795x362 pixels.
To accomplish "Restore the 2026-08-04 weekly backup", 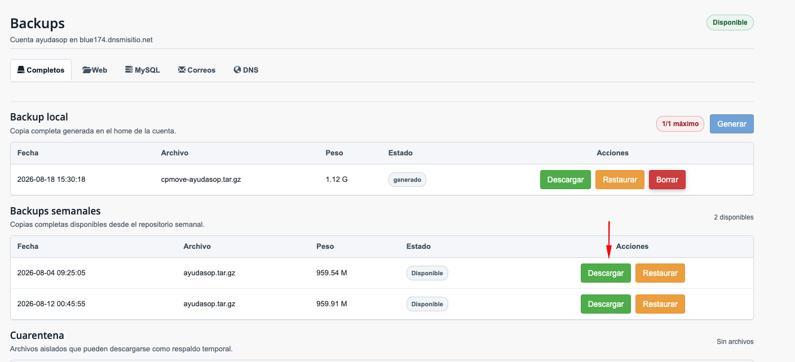I will click(660, 273).
